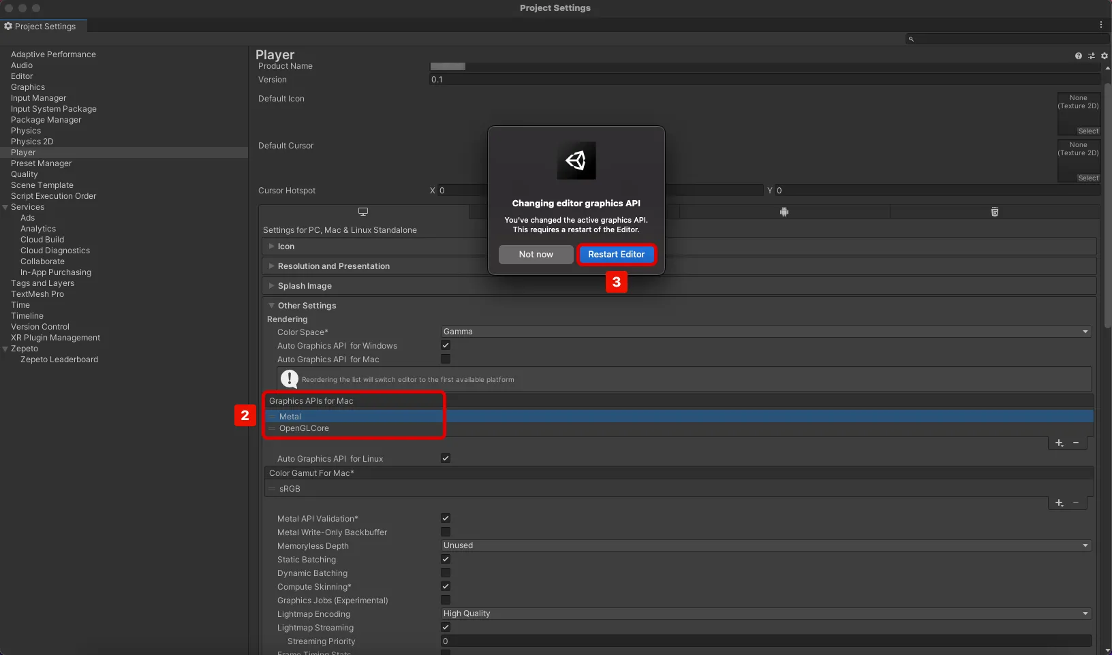Screen dimensions: 1112x655
Task: Add a color gamut for Mac
Action: click(x=1060, y=503)
